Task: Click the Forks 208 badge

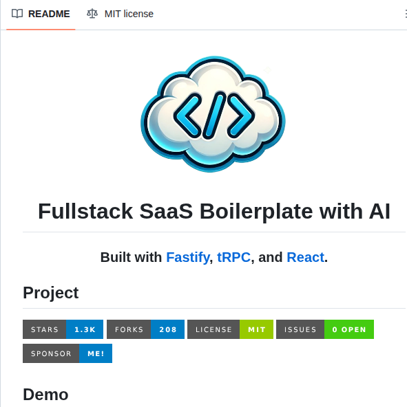Action: point(145,329)
